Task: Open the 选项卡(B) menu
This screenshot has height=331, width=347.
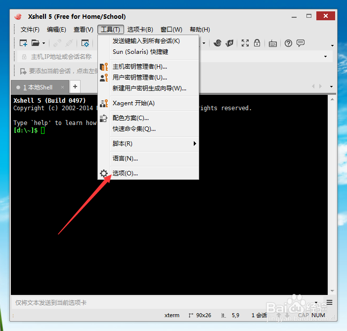Action: 140,30
